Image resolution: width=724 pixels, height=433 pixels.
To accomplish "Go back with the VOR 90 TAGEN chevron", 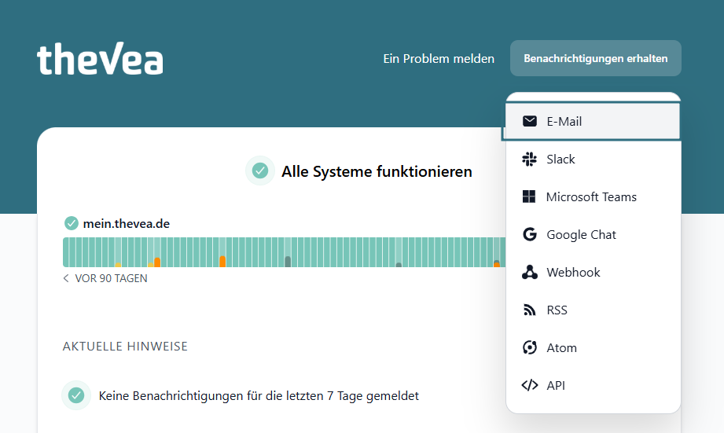I will pos(66,278).
